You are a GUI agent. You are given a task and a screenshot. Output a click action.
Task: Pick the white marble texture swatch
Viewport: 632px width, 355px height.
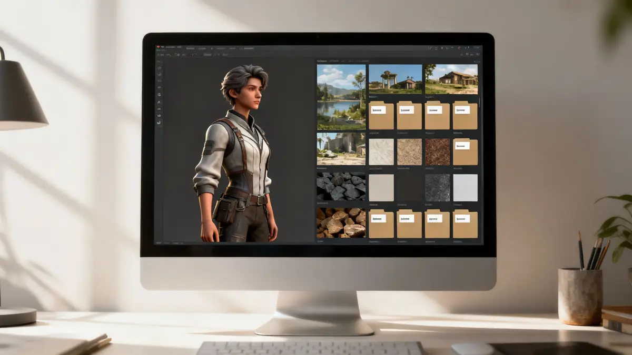[x=381, y=152]
